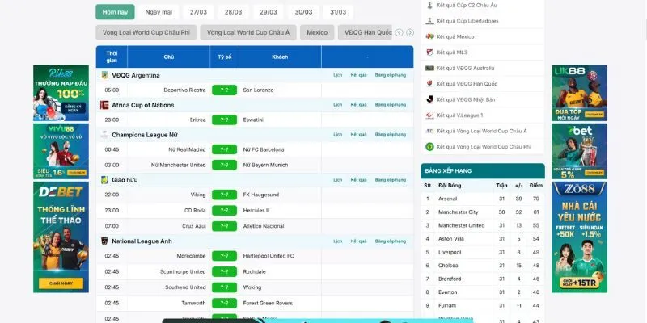647x323 pixels.
Task: Open Kết quả link for National League Anh
Action: (x=358, y=241)
